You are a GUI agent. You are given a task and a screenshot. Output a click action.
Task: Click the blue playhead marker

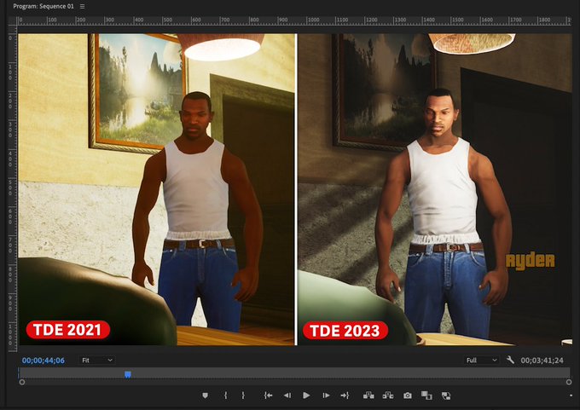tap(128, 374)
